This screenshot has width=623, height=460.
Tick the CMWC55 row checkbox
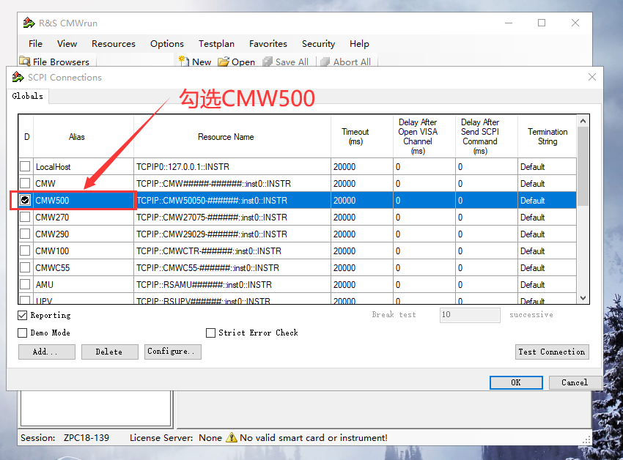pos(25,268)
